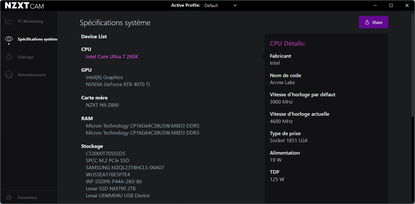Select Intel(R) Graphics in the GPU list
Screen dimensions: 415x204
coord(104,77)
